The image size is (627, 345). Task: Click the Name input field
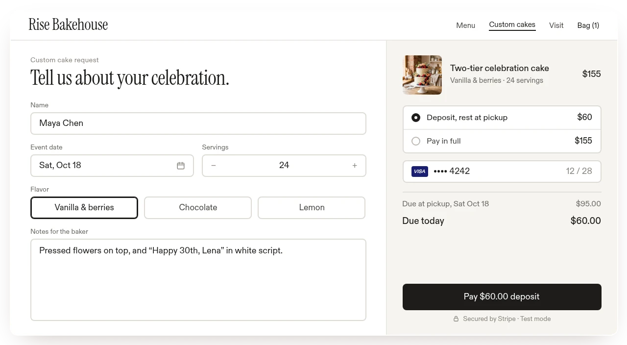198,123
